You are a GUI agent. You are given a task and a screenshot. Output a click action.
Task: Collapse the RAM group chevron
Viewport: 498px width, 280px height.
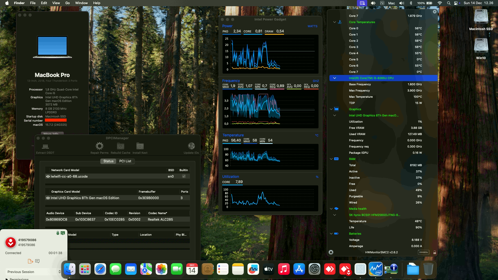pos(331,159)
